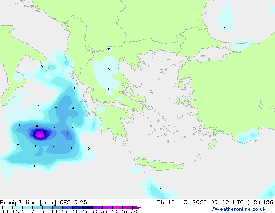Click the Th 16-10-2025 forecast date text
Viewport: 275px width, 213px height.
tap(182, 203)
